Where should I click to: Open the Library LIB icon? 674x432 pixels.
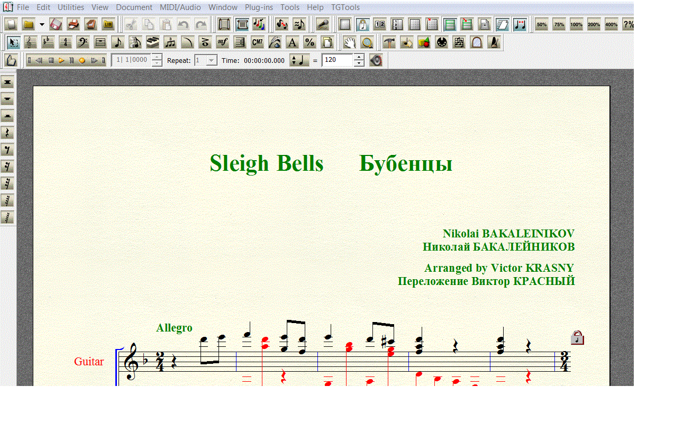pyautogui.click(x=108, y=24)
